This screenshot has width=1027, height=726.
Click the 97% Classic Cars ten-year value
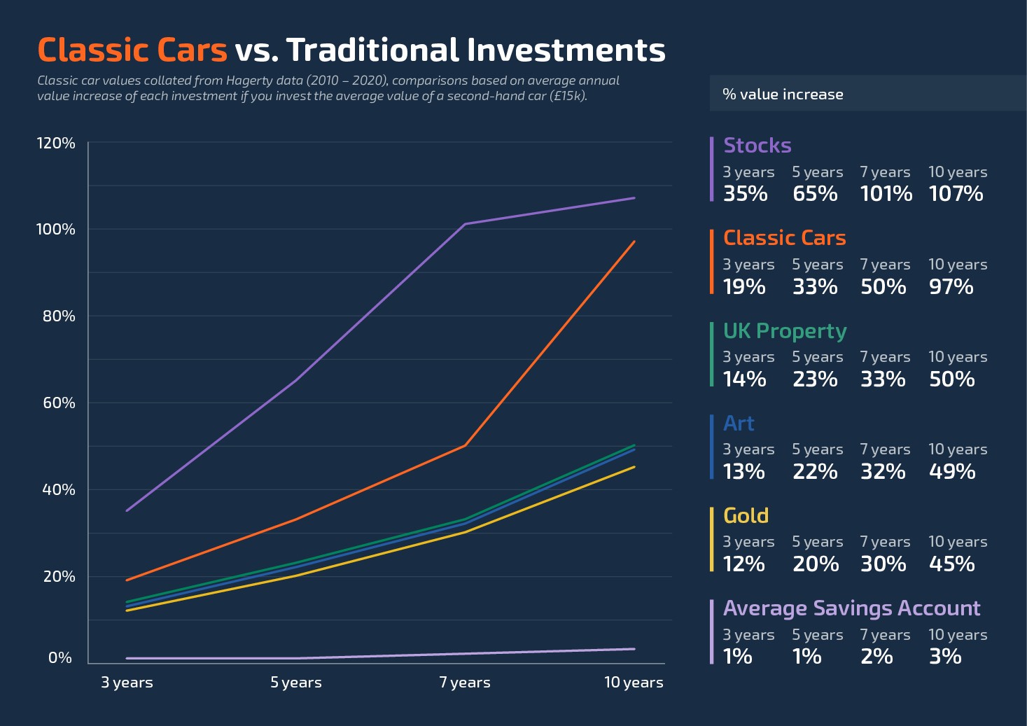[951, 287]
